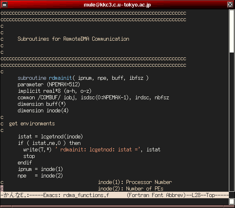Image resolution: width=235 pixels, height=208 pixels.
Task: Click the 'write(7,*)' statement
Action: 37,149
